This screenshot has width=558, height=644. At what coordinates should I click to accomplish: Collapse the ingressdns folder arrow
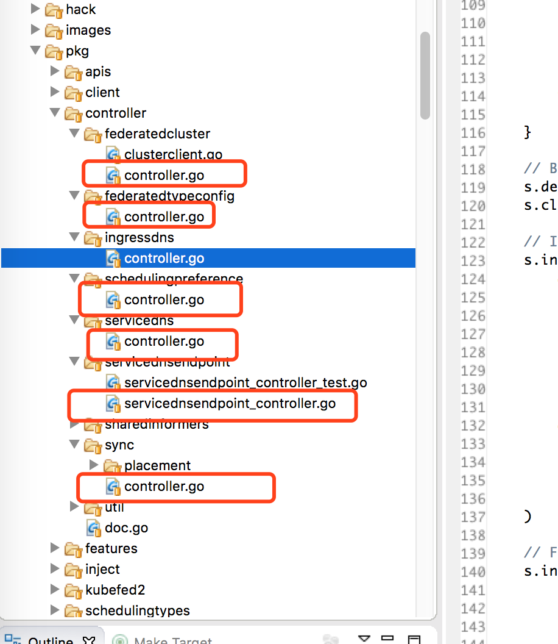(x=74, y=237)
